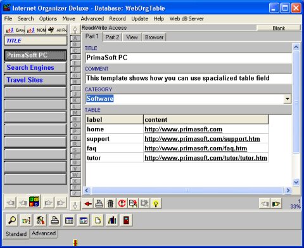Viewport: 304px width, 248px height.
Task: Click the copy record documents icon
Action: tap(133, 204)
